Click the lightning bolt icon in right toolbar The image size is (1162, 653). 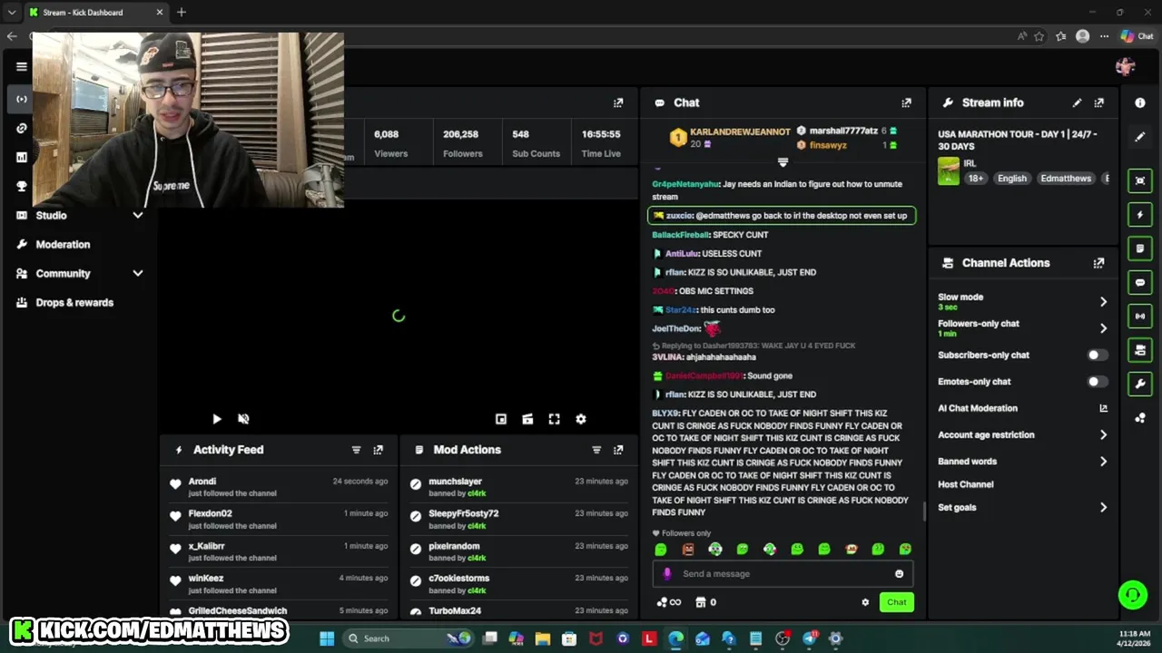coord(1140,215)
